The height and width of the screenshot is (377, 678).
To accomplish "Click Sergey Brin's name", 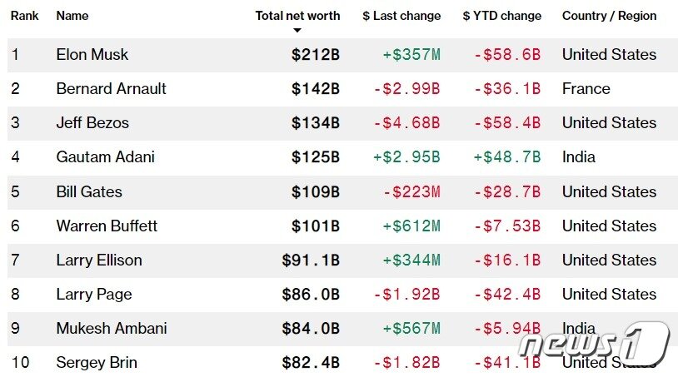I will point(97,362).
